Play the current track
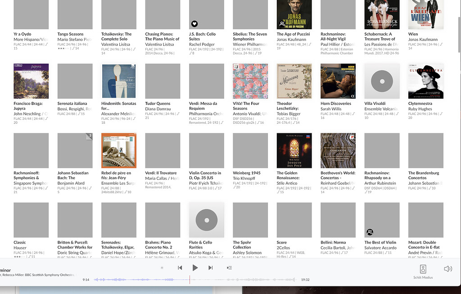The height and width of the screenshot is (294, 461). pyautogui.click(x=195, y=267)
